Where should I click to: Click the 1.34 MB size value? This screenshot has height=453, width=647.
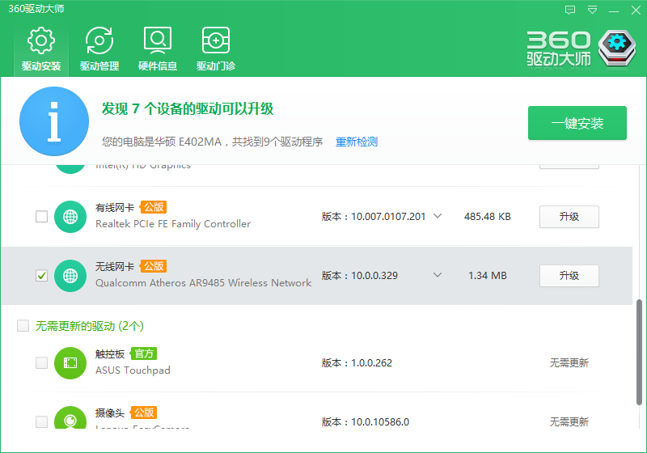pyautogui.click(x=488, y=276)
